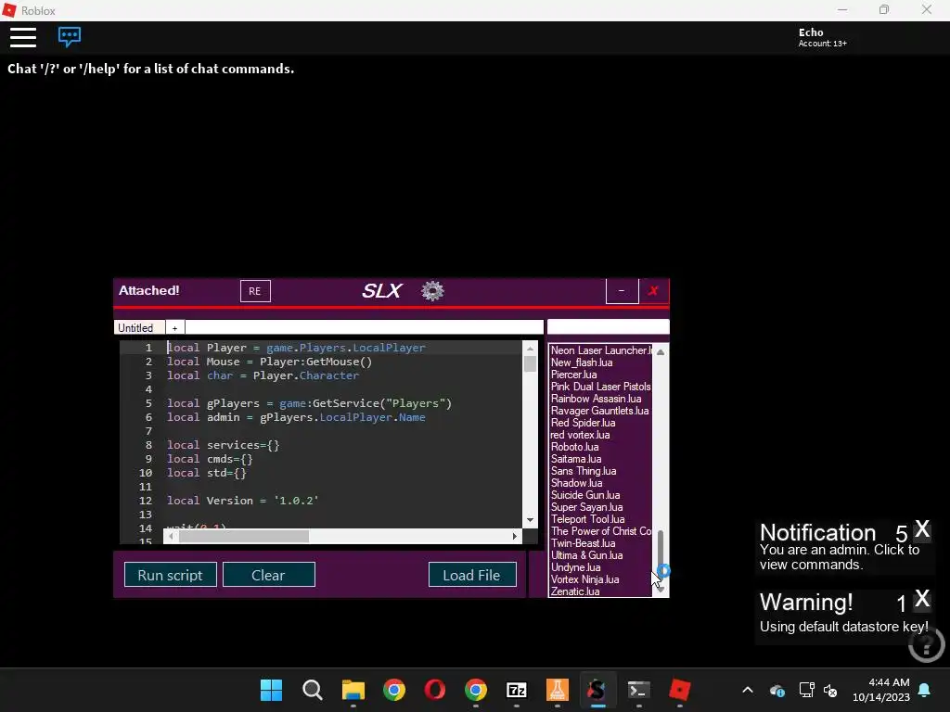Open the Windows Start menu

tap(271, 690)
